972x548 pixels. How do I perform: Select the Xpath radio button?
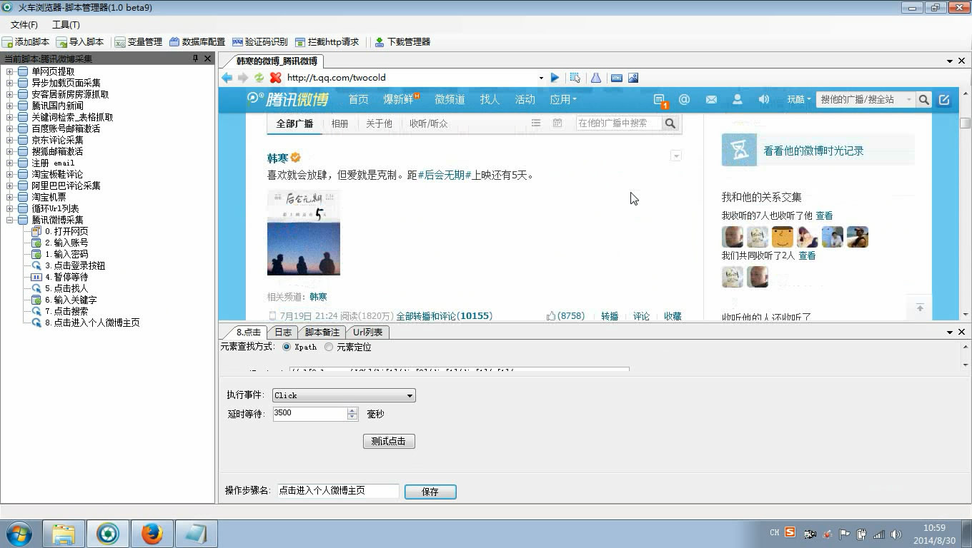[287, 347]
